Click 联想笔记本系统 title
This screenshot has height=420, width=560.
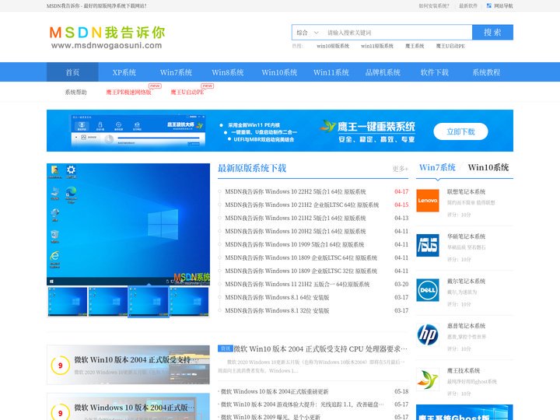(x=466, y=192)
